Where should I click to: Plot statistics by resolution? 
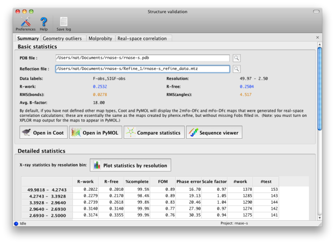pyautogui.click(x=130, y=165)
